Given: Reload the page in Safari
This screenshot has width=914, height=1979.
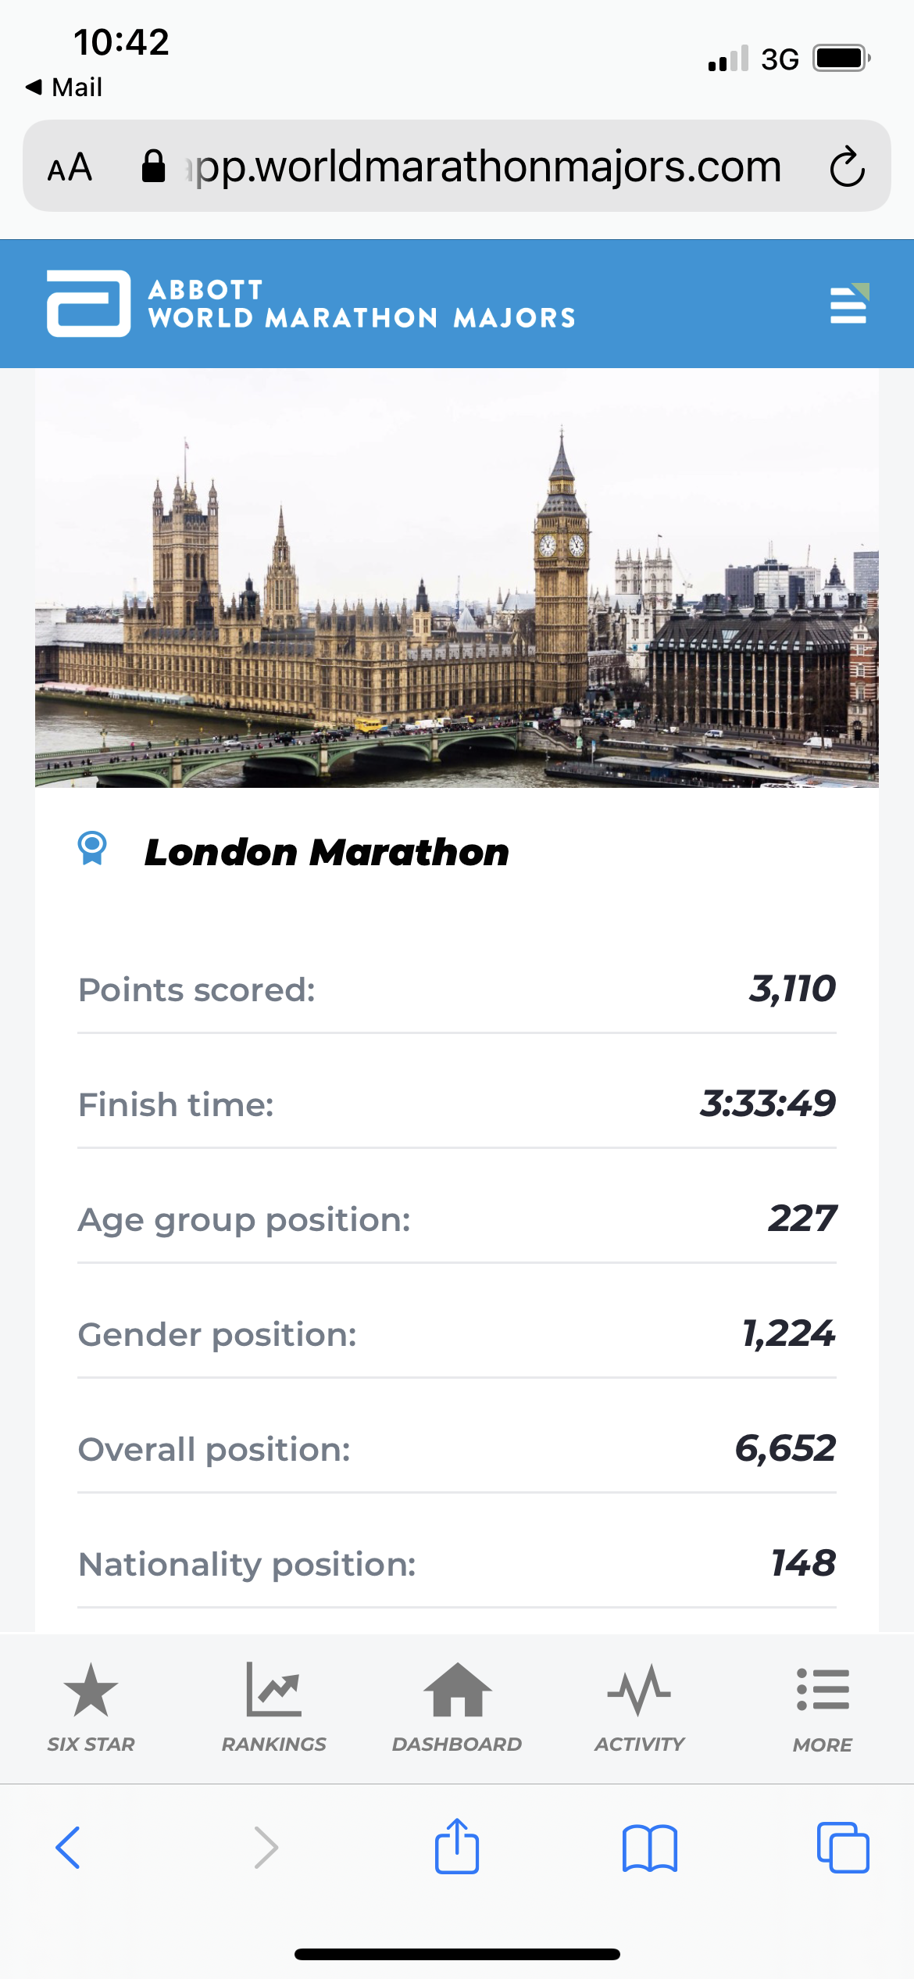Looking at the screenshot, I should (847, 166).
